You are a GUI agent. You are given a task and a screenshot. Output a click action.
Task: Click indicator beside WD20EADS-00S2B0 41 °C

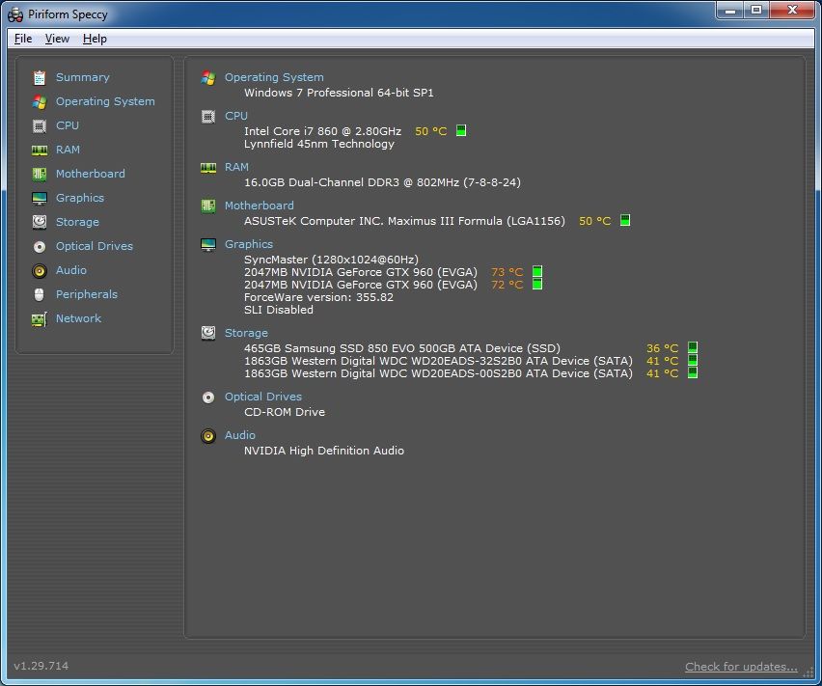(x=693, y=372)
